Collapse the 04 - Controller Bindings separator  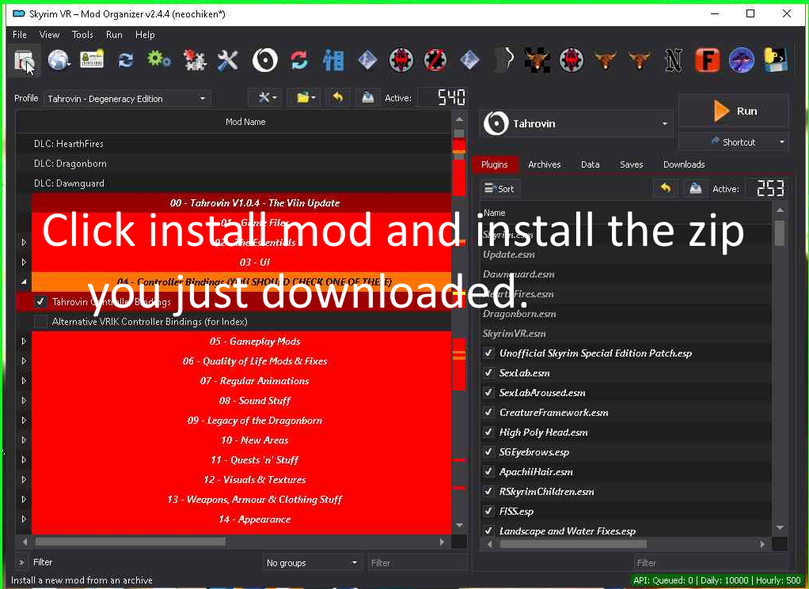coord(24,282)
